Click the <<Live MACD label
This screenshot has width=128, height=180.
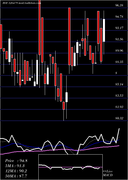point(108,173)
